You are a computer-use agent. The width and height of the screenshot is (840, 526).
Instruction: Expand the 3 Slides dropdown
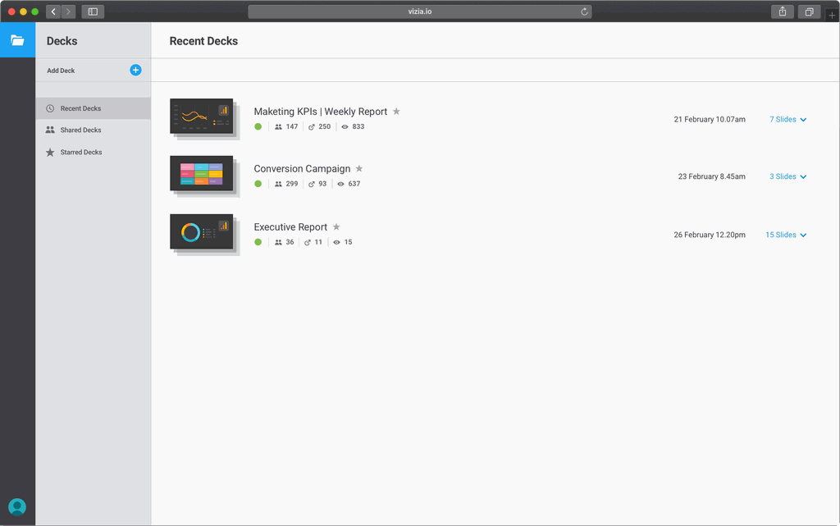pos(787,176)
